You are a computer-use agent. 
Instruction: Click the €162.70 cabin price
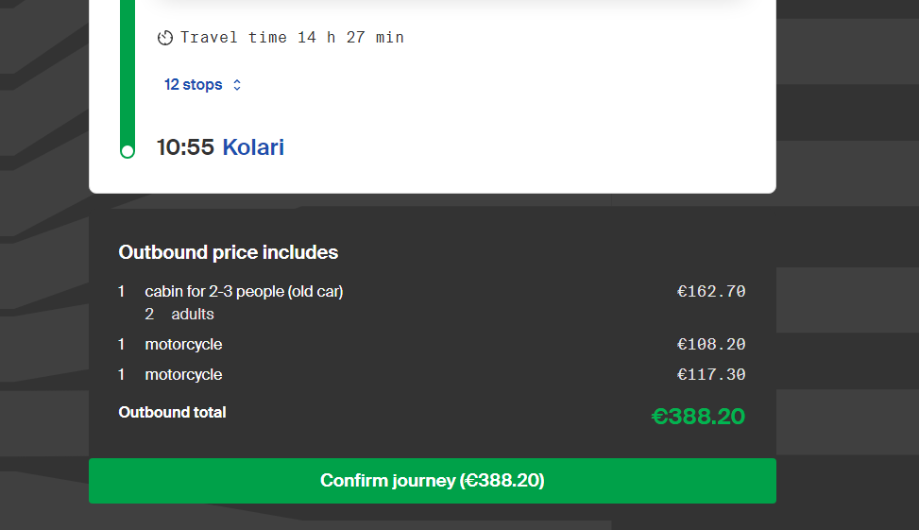click(711, 292)
